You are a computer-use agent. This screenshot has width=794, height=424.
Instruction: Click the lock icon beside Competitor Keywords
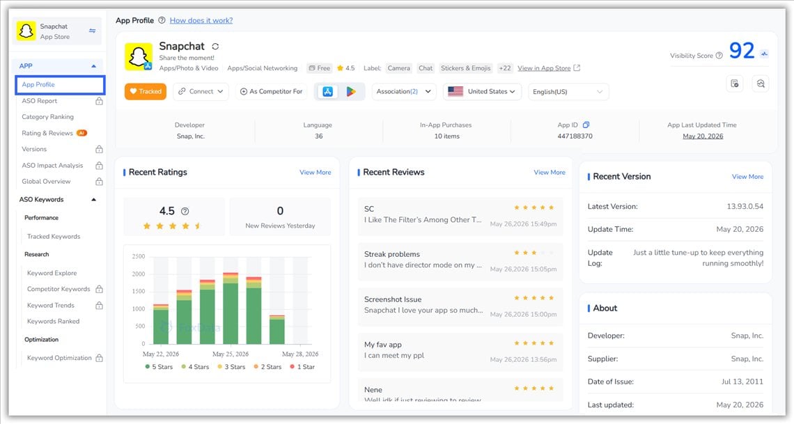99,290
